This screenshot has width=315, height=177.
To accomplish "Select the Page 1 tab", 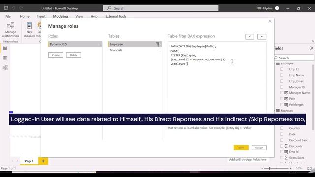I will [29, 161].
